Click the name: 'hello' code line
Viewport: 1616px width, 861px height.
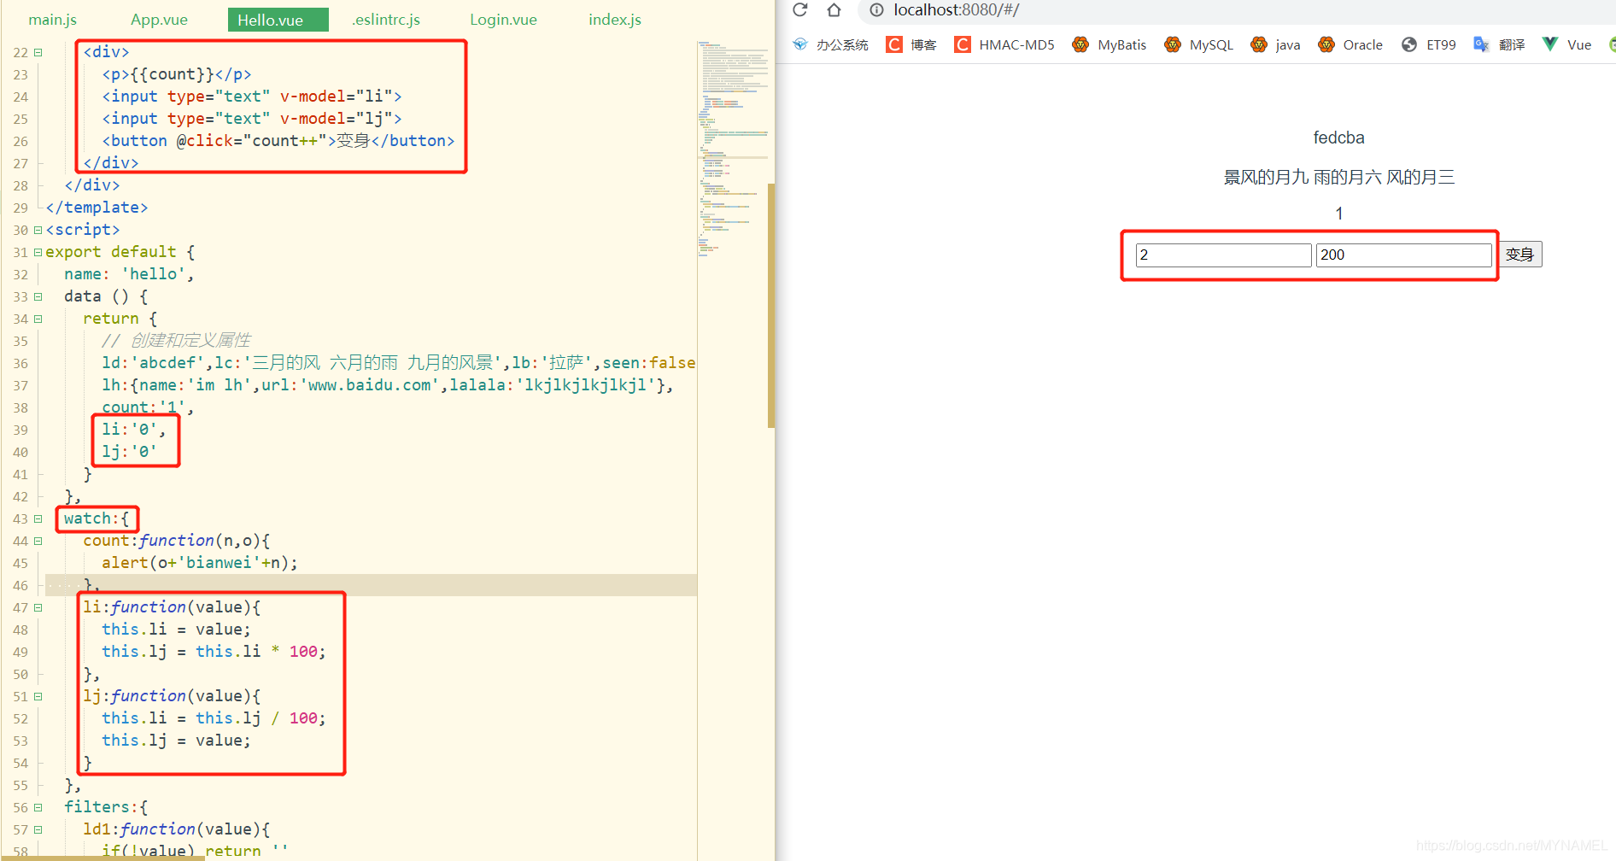tap(129, 274)
